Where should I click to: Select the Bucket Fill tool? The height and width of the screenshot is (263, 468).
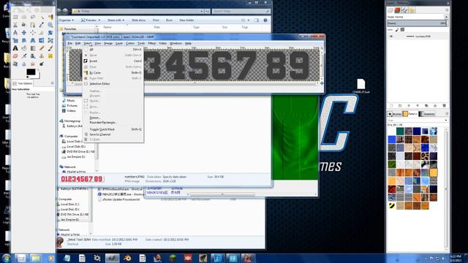pos(24,48)
